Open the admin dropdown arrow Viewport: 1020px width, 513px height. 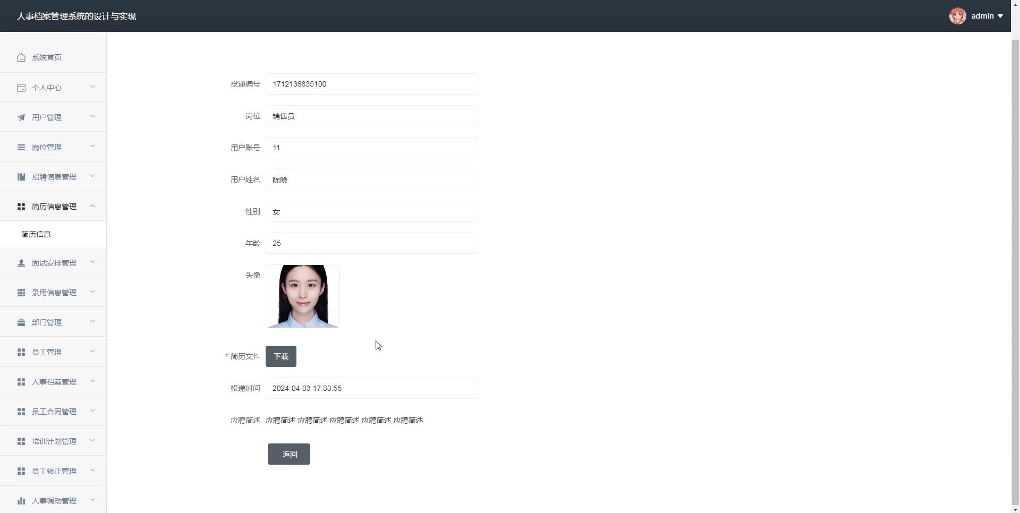pyautogui.click(x=1000, y=16)
